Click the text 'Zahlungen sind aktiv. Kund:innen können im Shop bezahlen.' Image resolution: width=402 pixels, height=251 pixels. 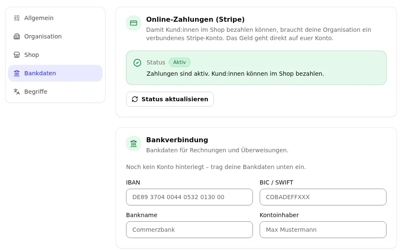(x=235, y=74)
